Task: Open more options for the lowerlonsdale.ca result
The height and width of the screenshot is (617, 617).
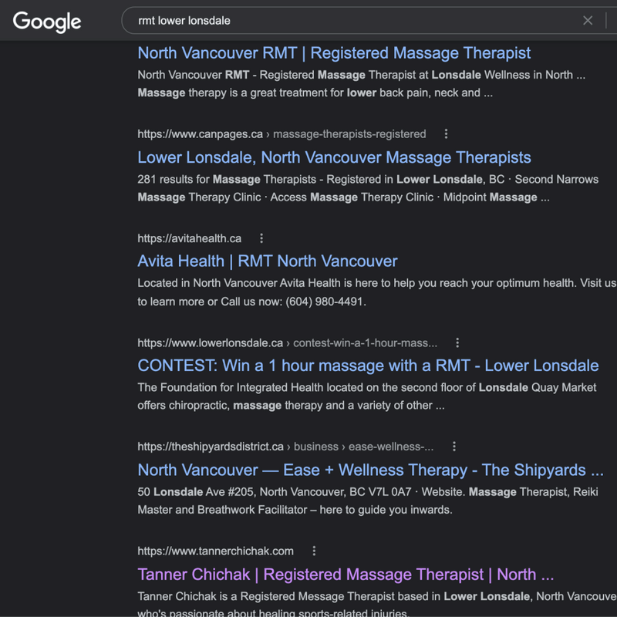Action: point(457,342)
